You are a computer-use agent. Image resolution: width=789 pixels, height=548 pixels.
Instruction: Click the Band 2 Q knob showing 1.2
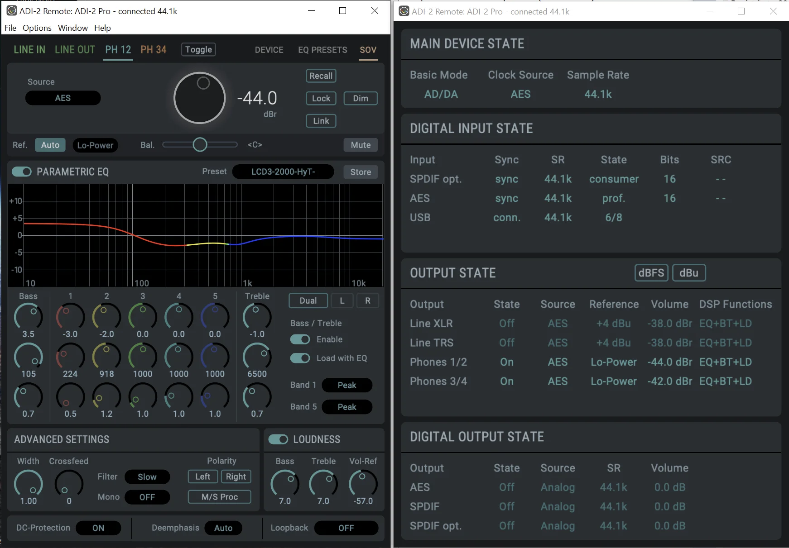click(106, 396)
